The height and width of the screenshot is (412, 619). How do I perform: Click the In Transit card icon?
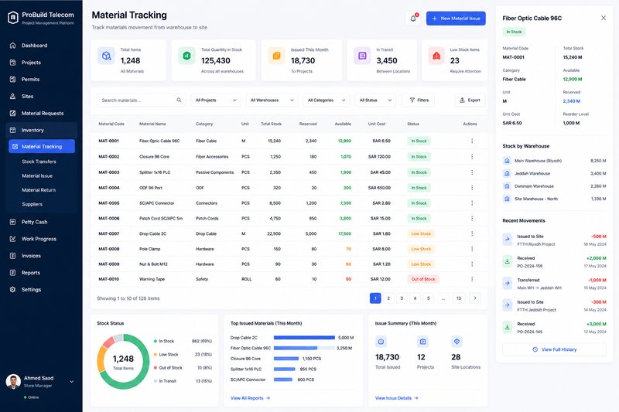coord(362,56)
